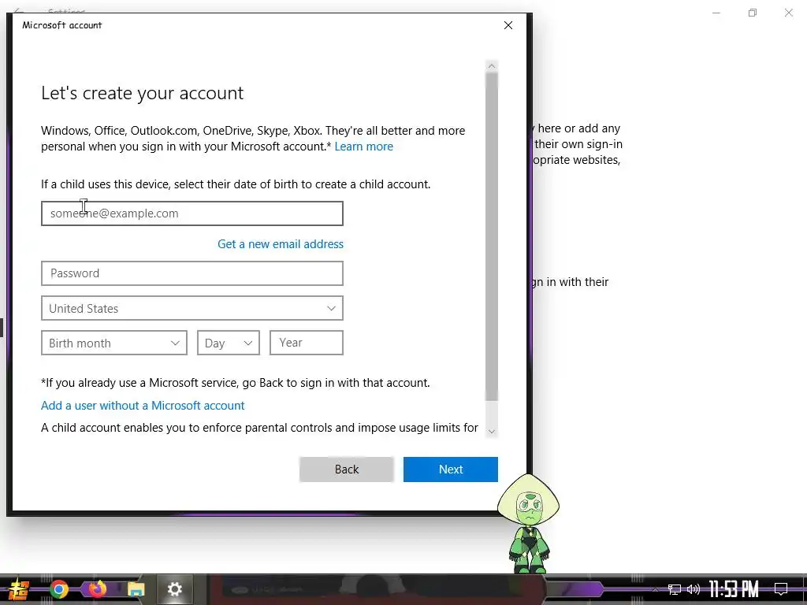Open the notification center icon

[781, 589]
